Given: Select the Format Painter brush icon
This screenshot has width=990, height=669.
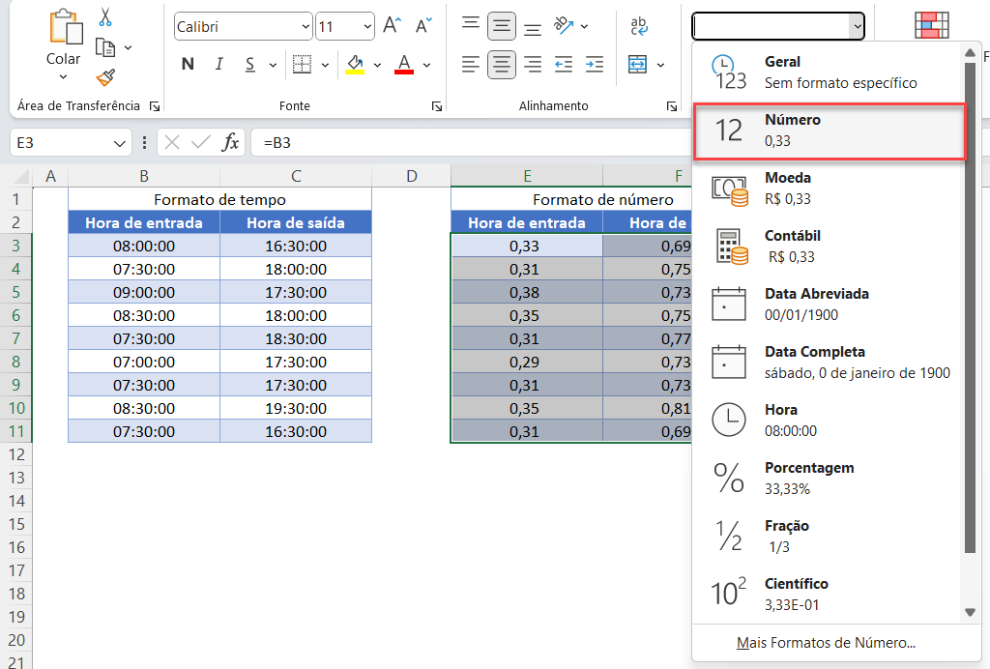Looking at the screenshot, I should tap(105, 77).
